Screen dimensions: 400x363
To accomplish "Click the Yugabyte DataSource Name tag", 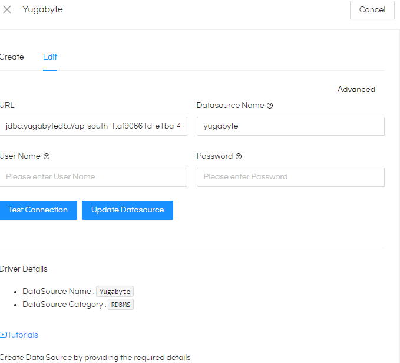I will pos(115,292).
